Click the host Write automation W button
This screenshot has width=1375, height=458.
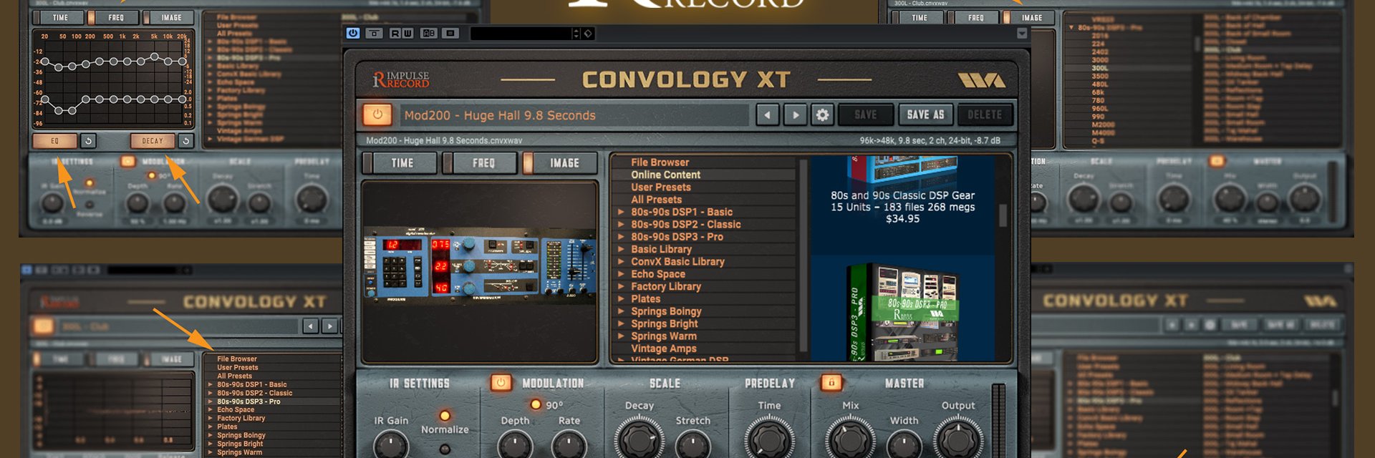[407, 33]
